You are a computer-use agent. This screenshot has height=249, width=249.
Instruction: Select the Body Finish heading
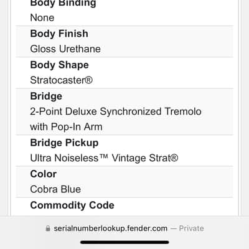coord(59,34)
